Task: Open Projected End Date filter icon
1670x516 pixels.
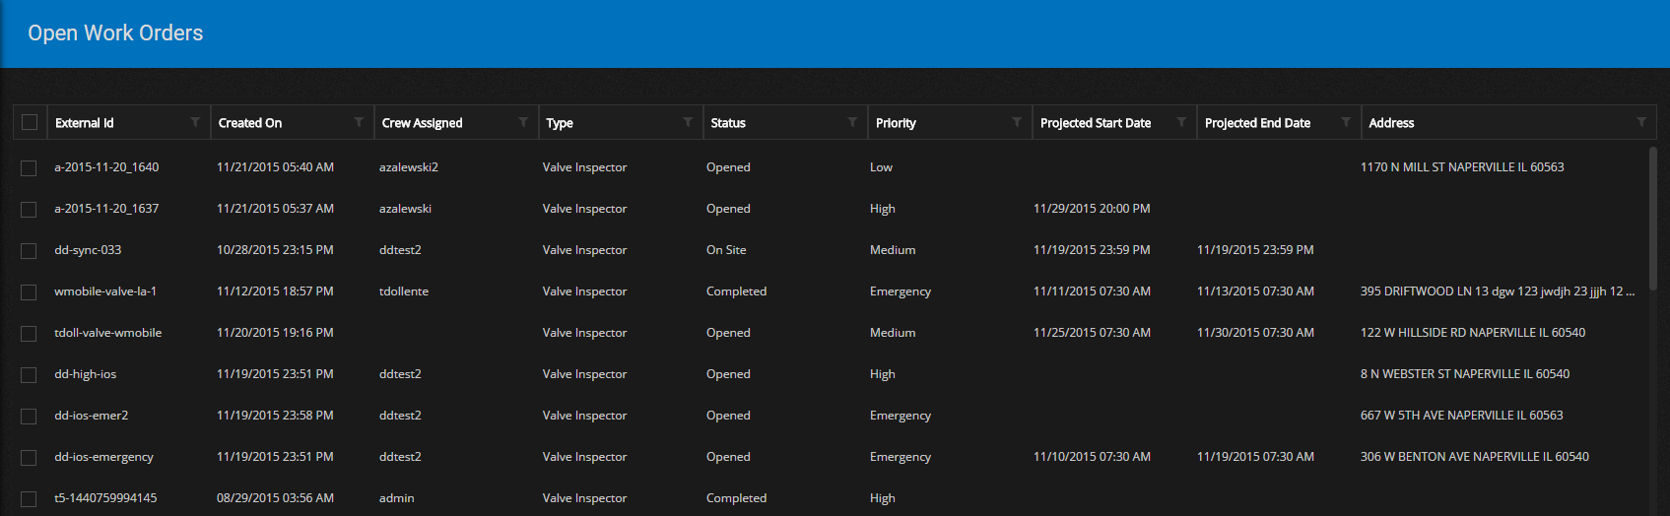Action: [x=1346, y=122]
